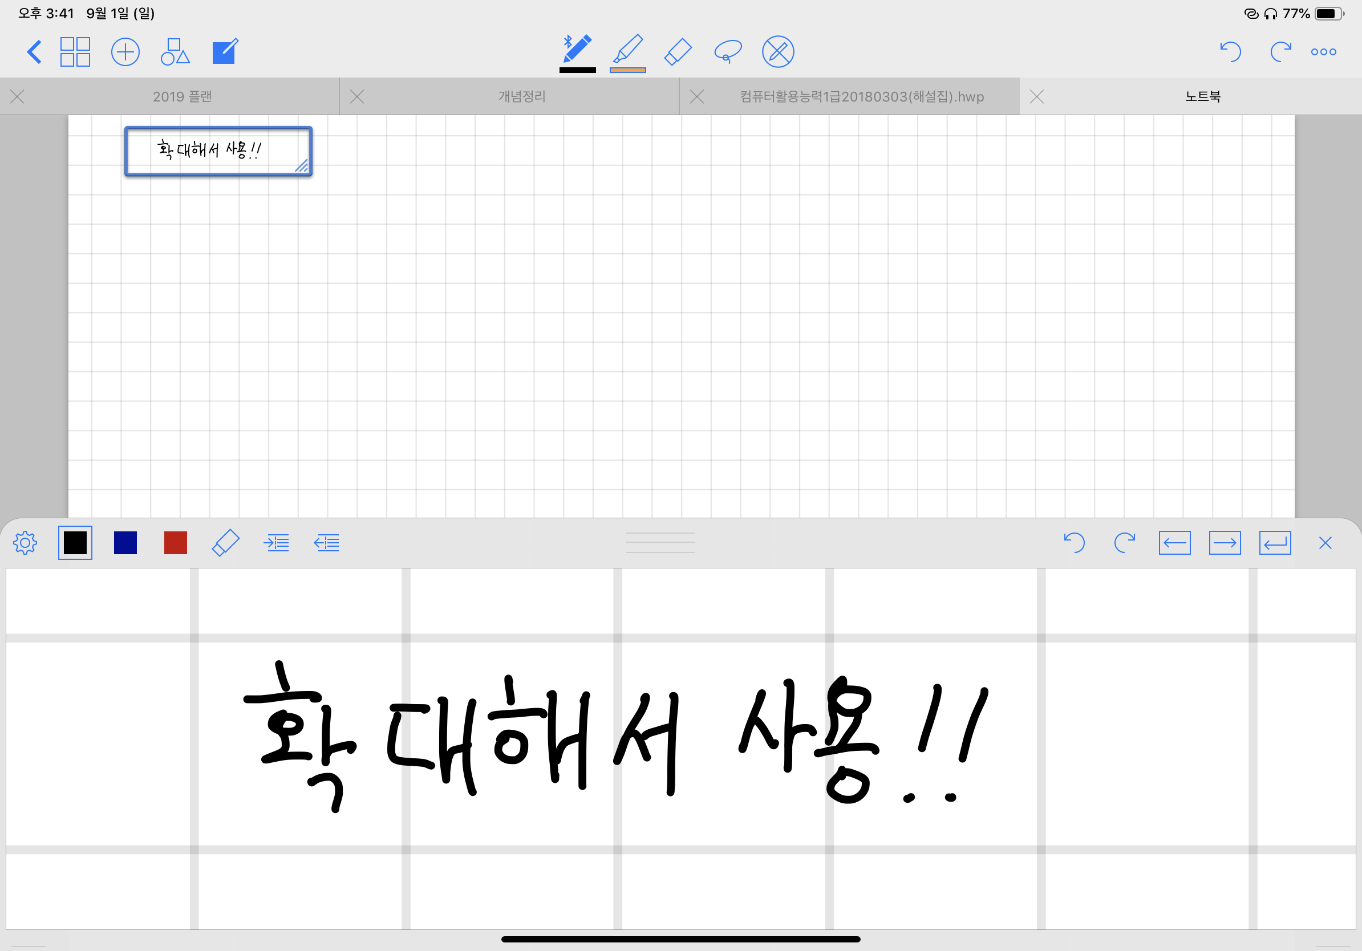Image resolution: width=1362 pixels, height=951 pixels.
Task: Select the red ink color swatch
Action: click(176, 543)
